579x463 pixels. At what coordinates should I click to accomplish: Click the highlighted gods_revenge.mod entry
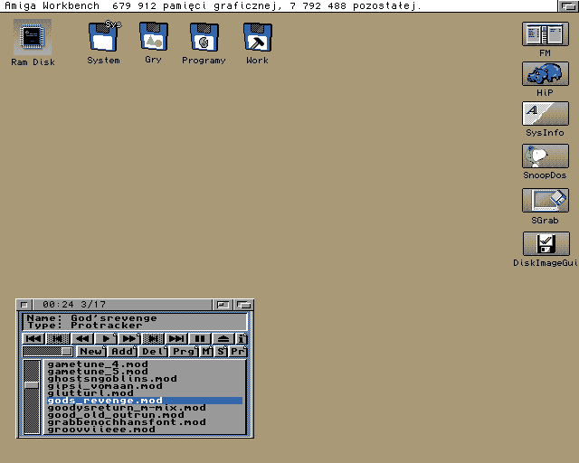pos(145,401)
